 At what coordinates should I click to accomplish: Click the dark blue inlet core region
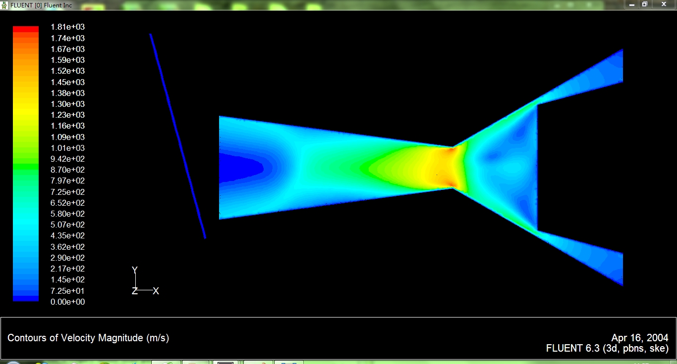238,168
